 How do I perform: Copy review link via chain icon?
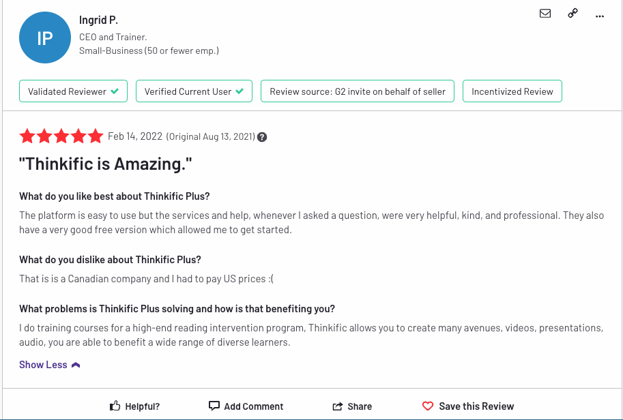pyautogui.click(x=573, y=14)
